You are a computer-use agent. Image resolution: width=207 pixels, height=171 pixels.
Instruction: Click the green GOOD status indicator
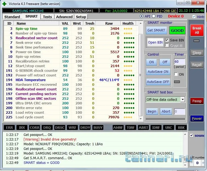[x=177, y=30]
